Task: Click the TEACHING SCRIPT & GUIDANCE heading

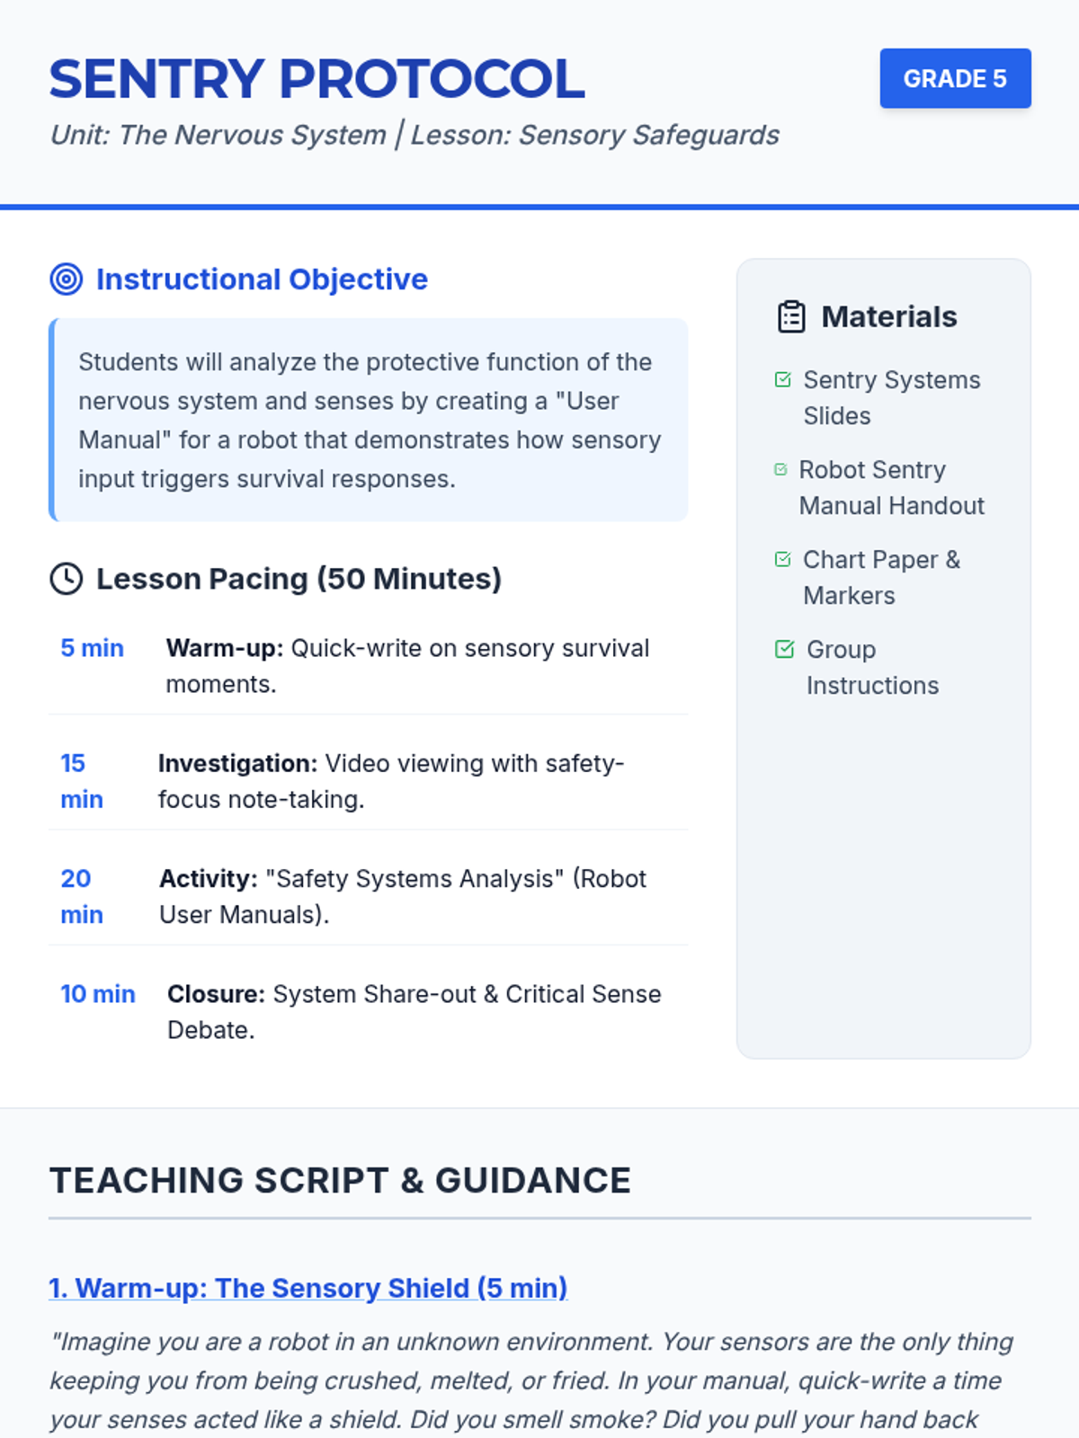Action: 340,1181
